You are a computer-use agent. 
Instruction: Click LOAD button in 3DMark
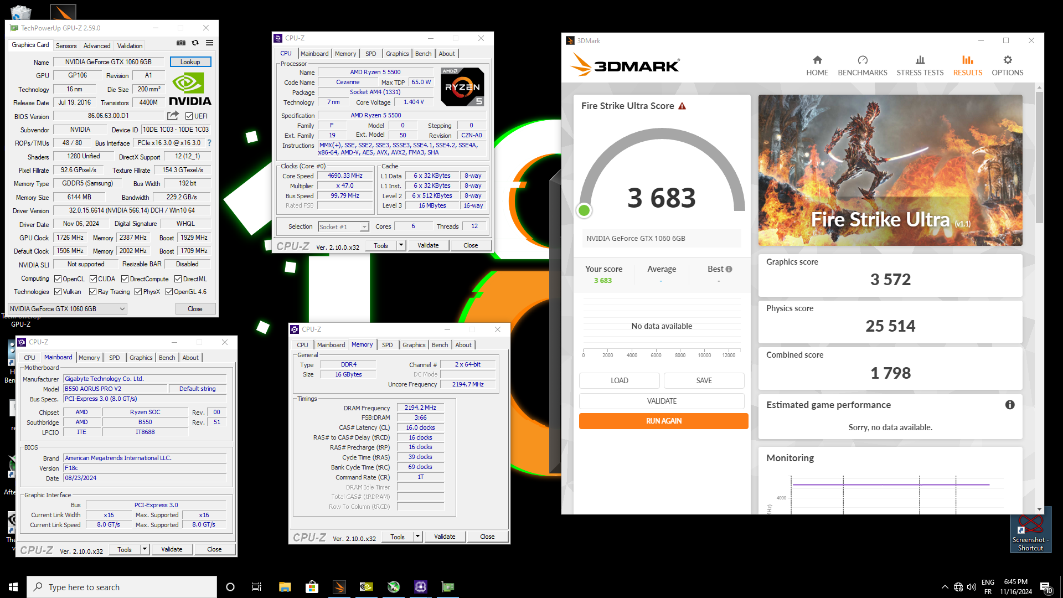(x=620, y=380)
